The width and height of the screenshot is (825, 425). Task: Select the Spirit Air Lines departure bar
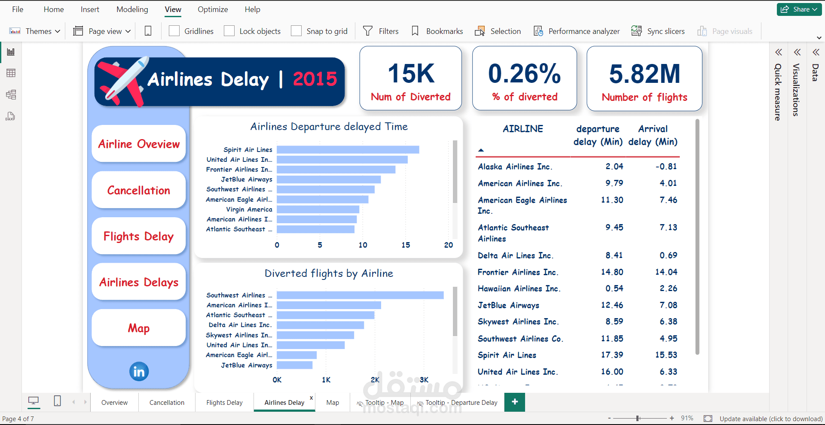(348, 149)
